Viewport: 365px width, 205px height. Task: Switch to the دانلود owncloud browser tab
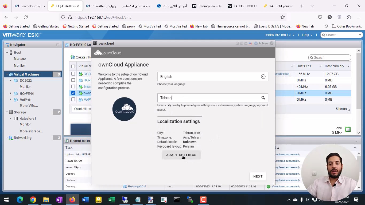point(30,6)
